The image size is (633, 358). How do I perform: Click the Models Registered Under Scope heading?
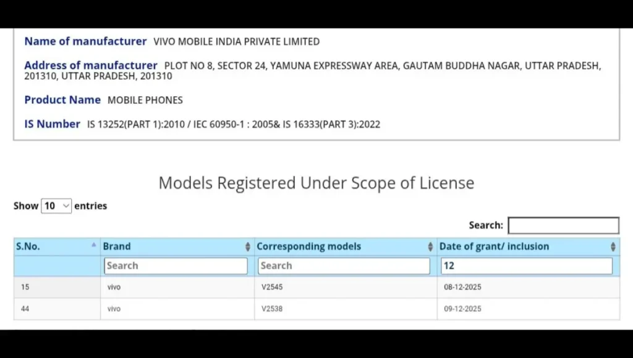[316, 183]
